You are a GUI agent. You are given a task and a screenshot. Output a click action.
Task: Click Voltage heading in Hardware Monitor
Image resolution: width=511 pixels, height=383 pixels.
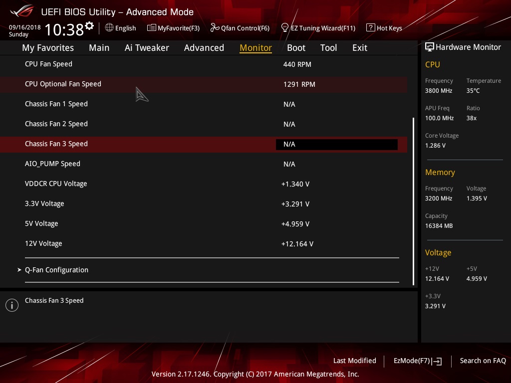(x=438, y=252)
